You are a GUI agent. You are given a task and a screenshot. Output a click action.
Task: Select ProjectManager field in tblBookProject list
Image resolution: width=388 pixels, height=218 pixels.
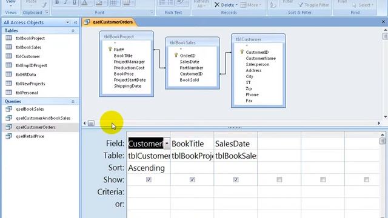[129, 62]
